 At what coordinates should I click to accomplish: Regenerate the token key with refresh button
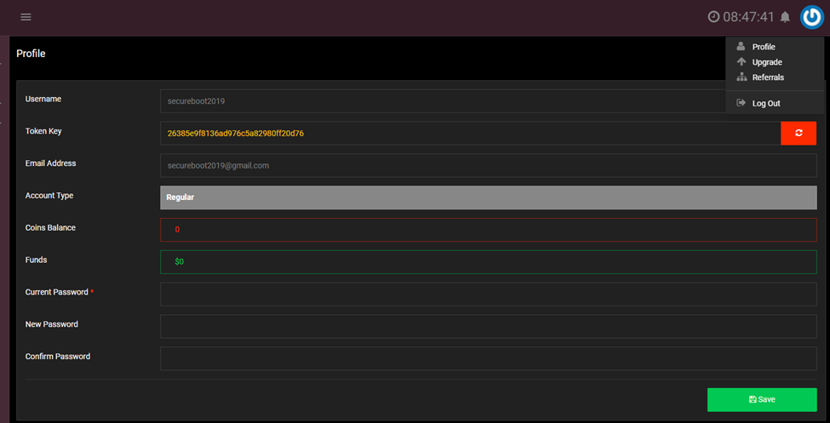799,133
